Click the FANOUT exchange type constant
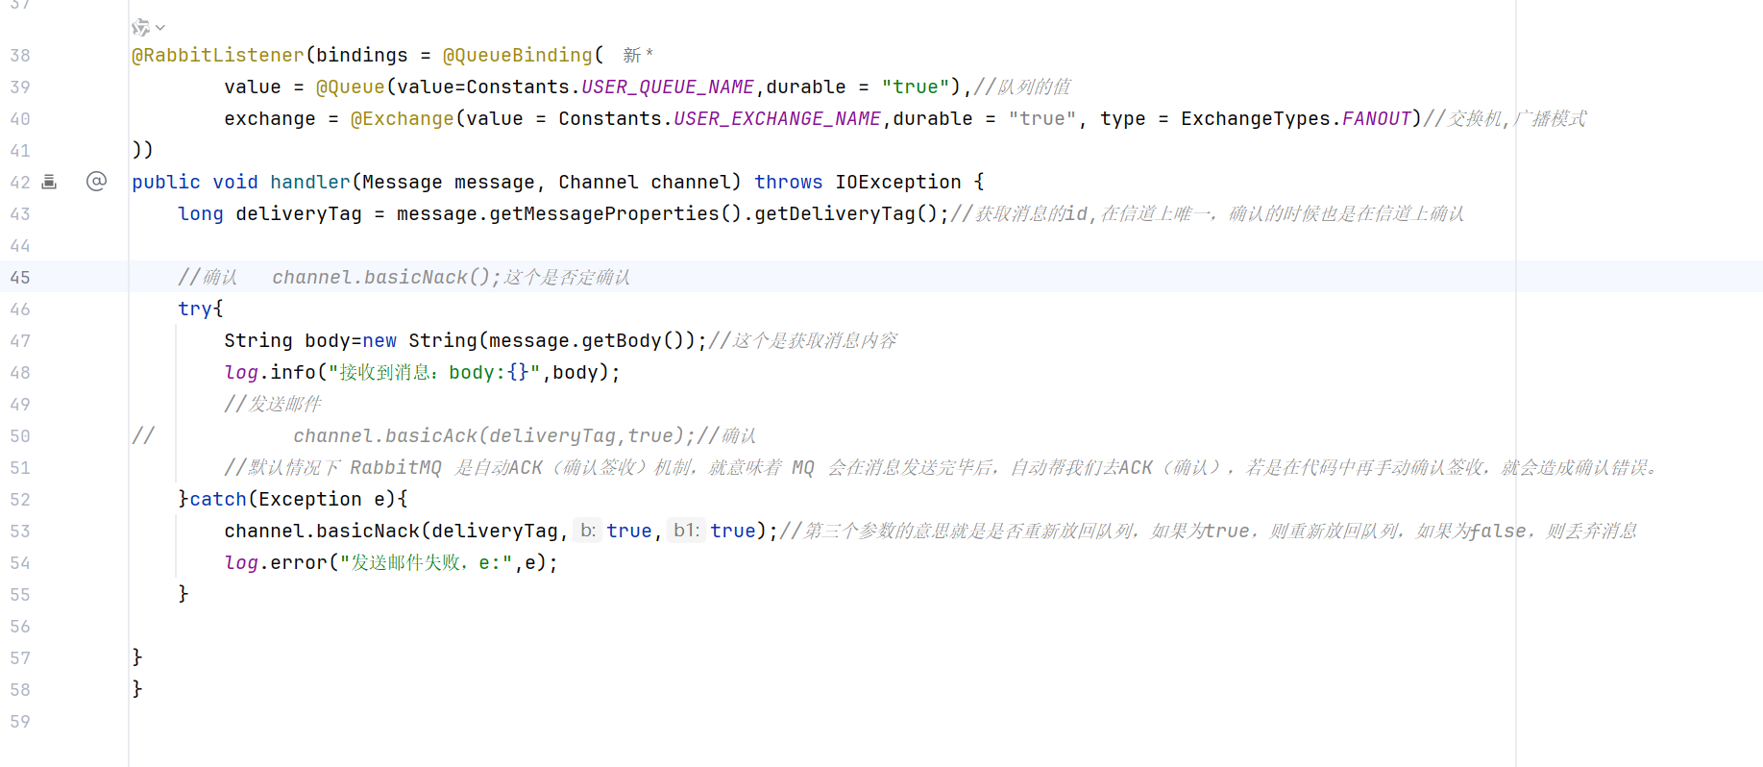Screen dimensions: 1763x767 tap(1377, 118)
